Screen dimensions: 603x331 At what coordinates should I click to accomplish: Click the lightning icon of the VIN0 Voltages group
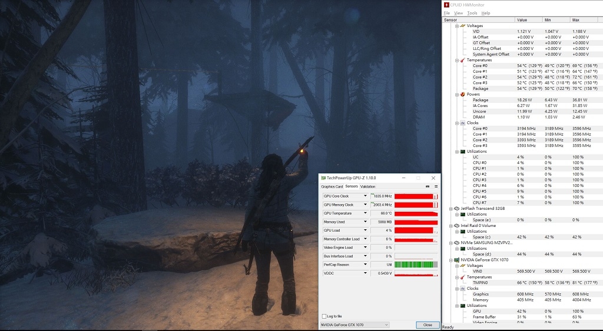click(x=463, y=266)
